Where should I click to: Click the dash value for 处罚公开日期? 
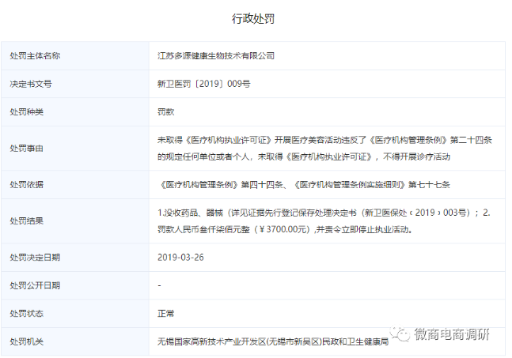(159, 285)
